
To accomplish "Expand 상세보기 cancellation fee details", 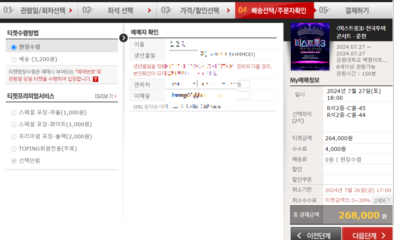I will [381, 200].
